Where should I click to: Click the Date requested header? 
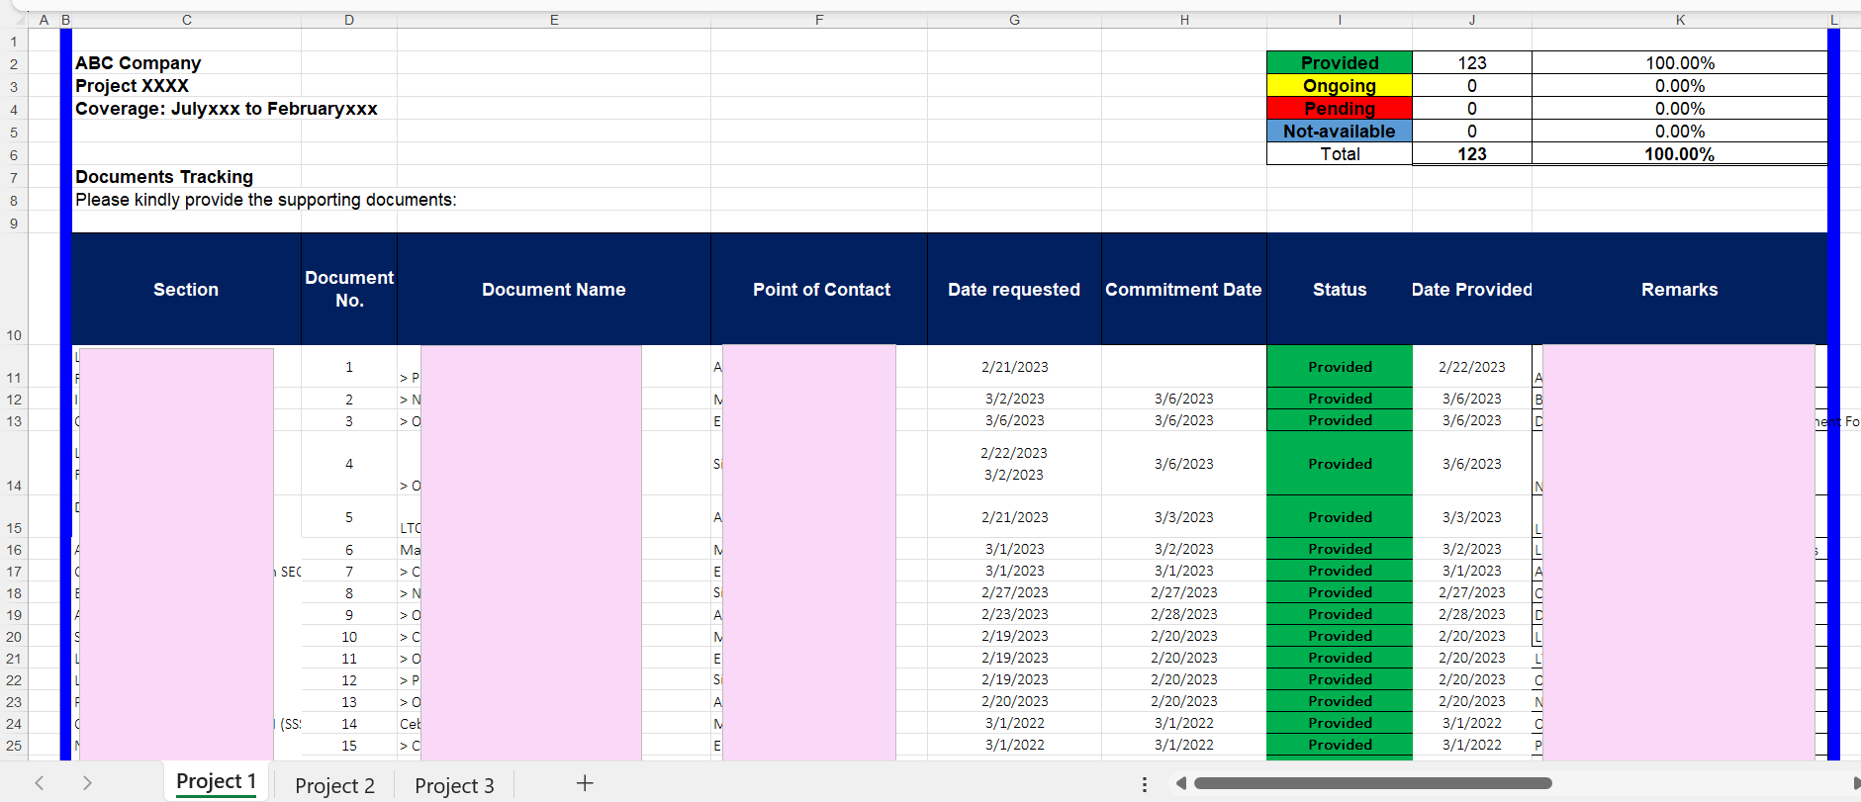tap(1014, 289)
